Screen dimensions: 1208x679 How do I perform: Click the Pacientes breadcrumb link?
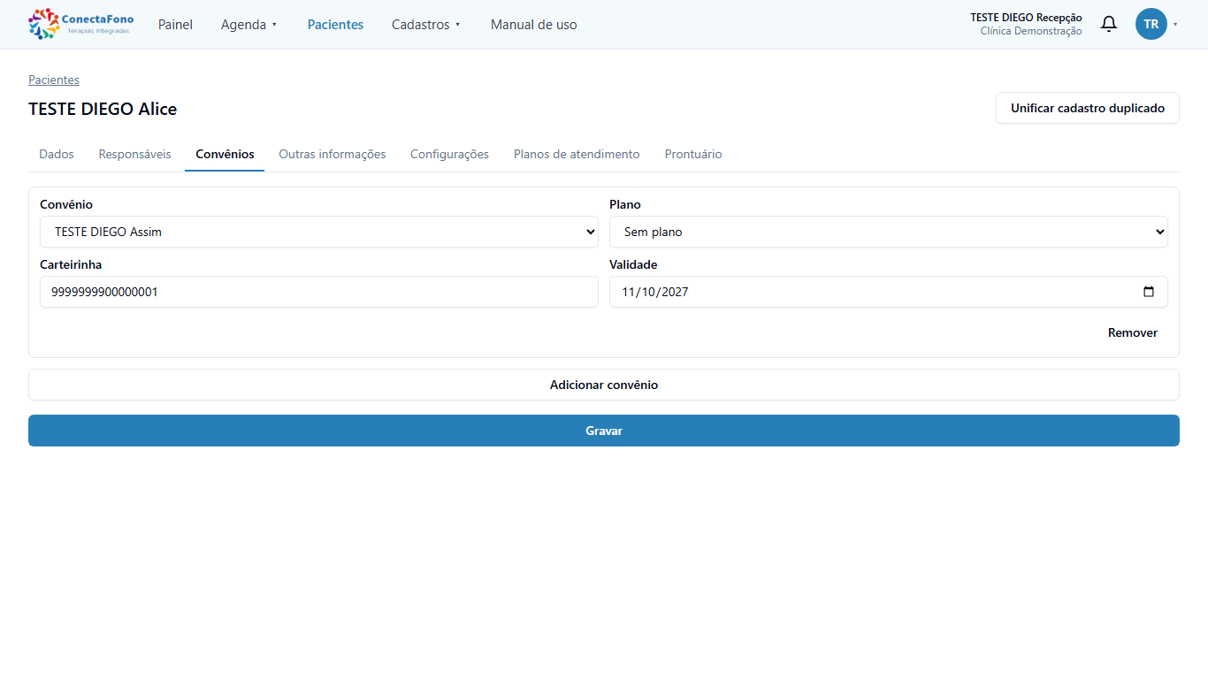click(x=54, y=80)
